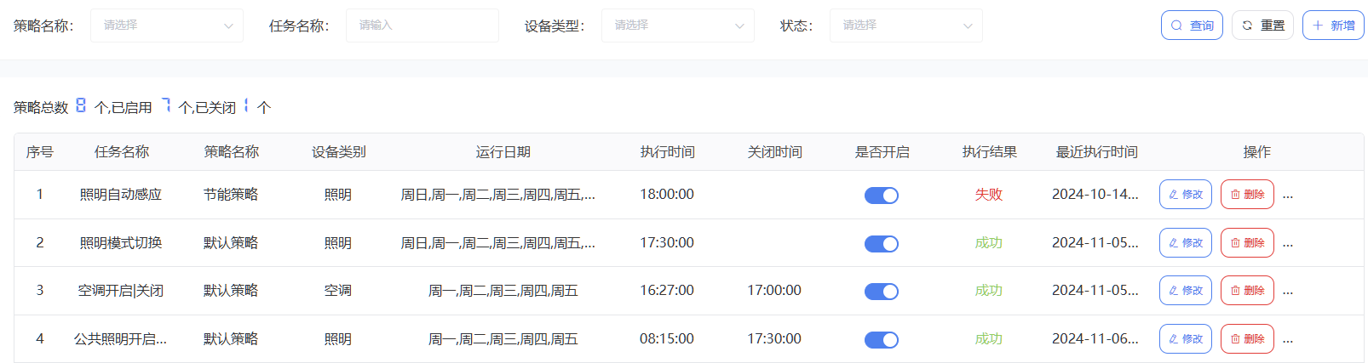Toggle the switch for 空调开启|关闭
Screen dimensions: 1368x363
[882, 292]
